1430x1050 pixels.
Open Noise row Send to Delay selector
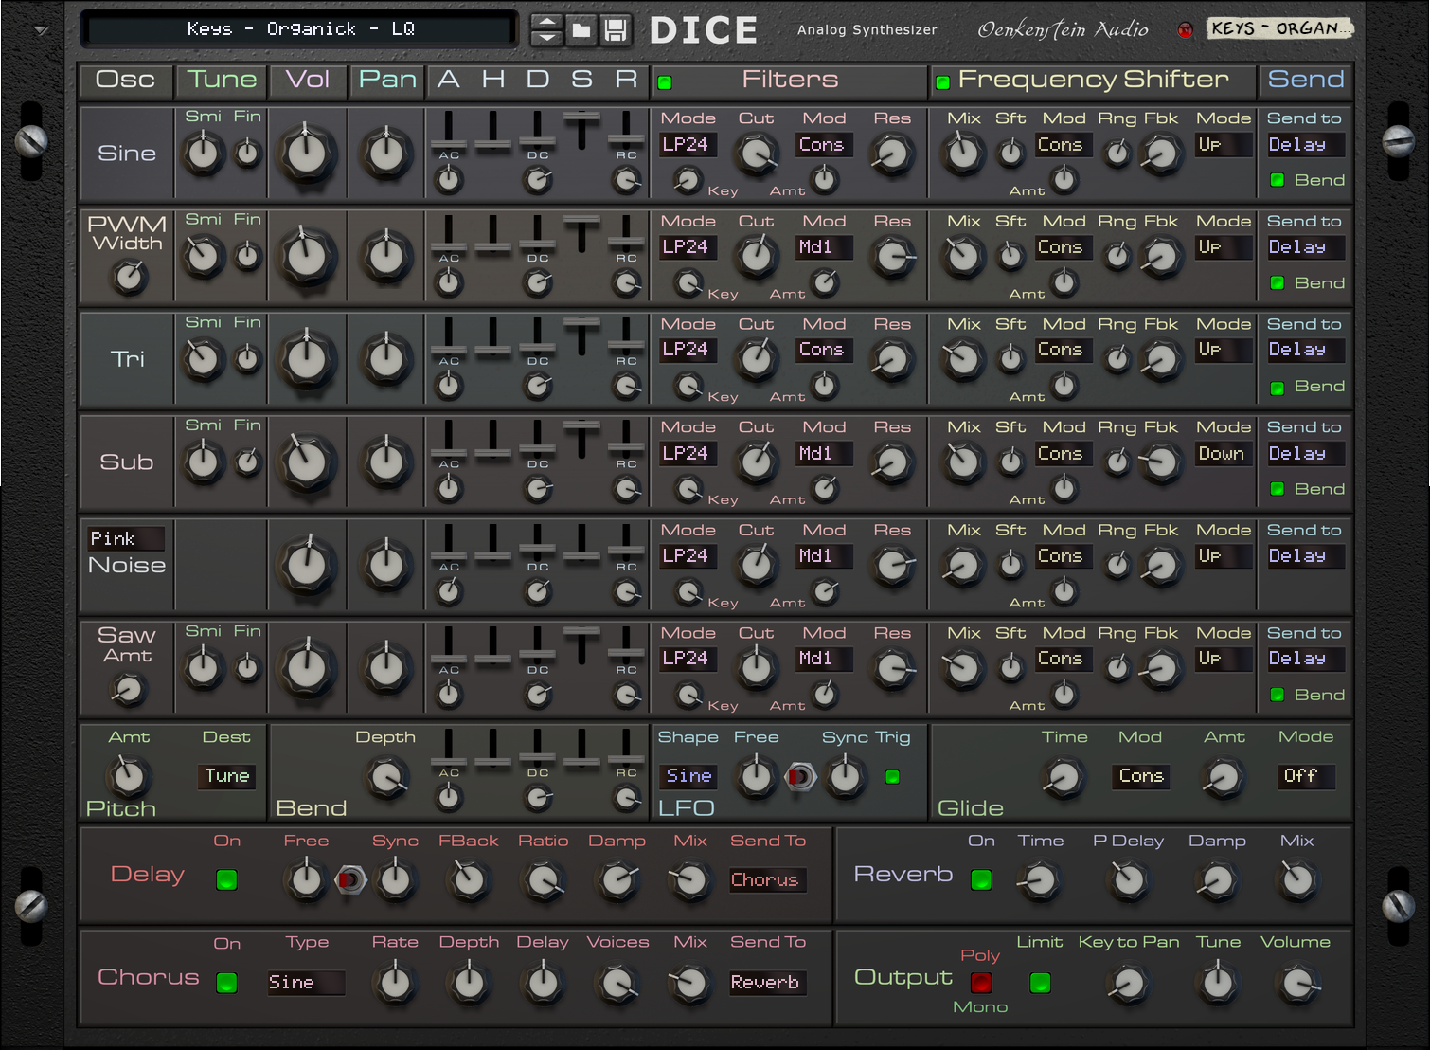(1305, 556)
